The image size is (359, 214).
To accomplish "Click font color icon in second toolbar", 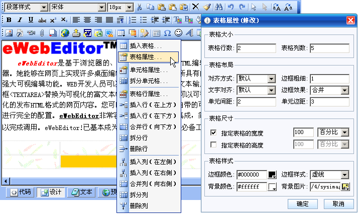I will (x=177, y=20).
